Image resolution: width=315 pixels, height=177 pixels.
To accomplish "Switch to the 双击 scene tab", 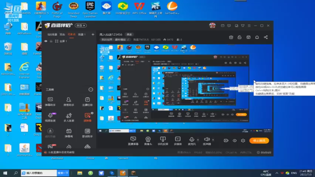I will tap(62, 35).
